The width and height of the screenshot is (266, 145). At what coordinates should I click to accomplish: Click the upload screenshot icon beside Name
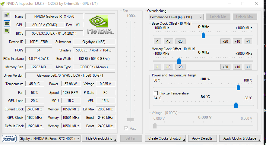7,15
